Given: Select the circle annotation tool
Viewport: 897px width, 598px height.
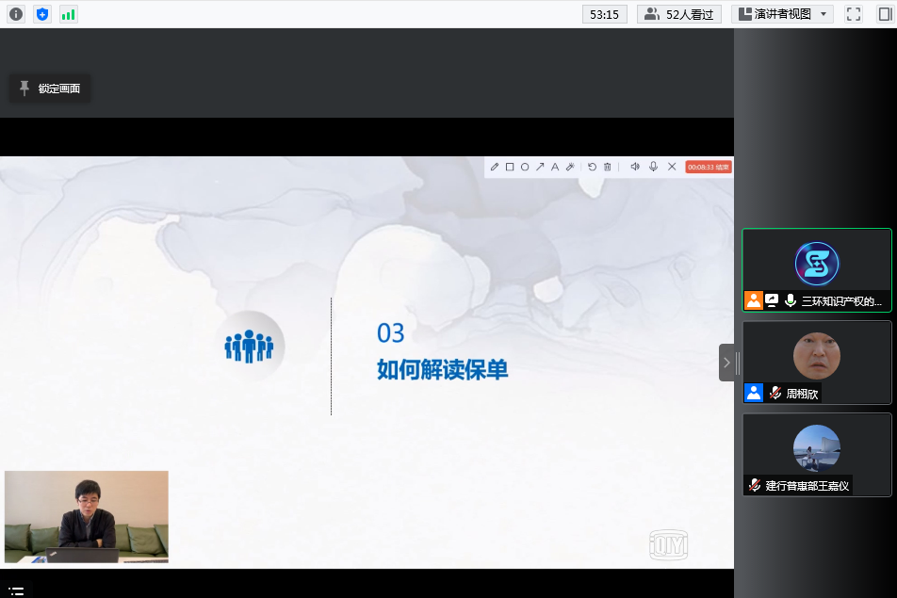Looking at the screenshot, I should tap(525, 167).
